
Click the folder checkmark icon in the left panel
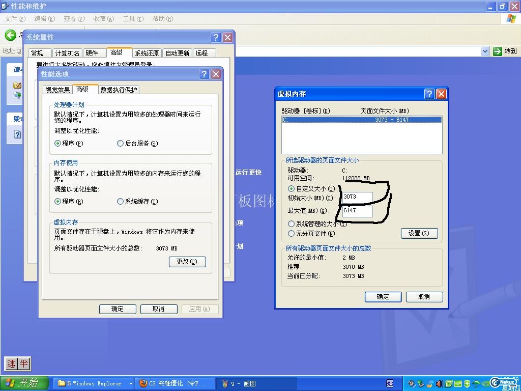coord(17,85)
